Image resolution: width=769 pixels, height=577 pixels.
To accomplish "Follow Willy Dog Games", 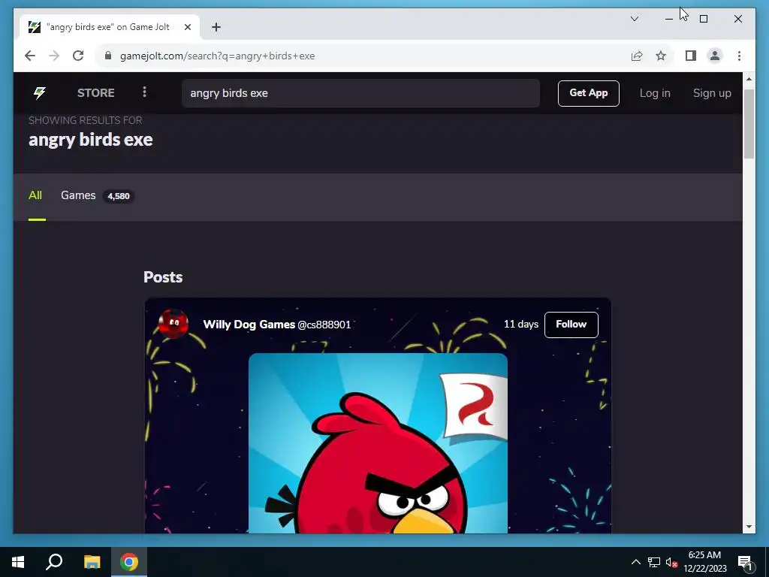I will click(571, 325).
